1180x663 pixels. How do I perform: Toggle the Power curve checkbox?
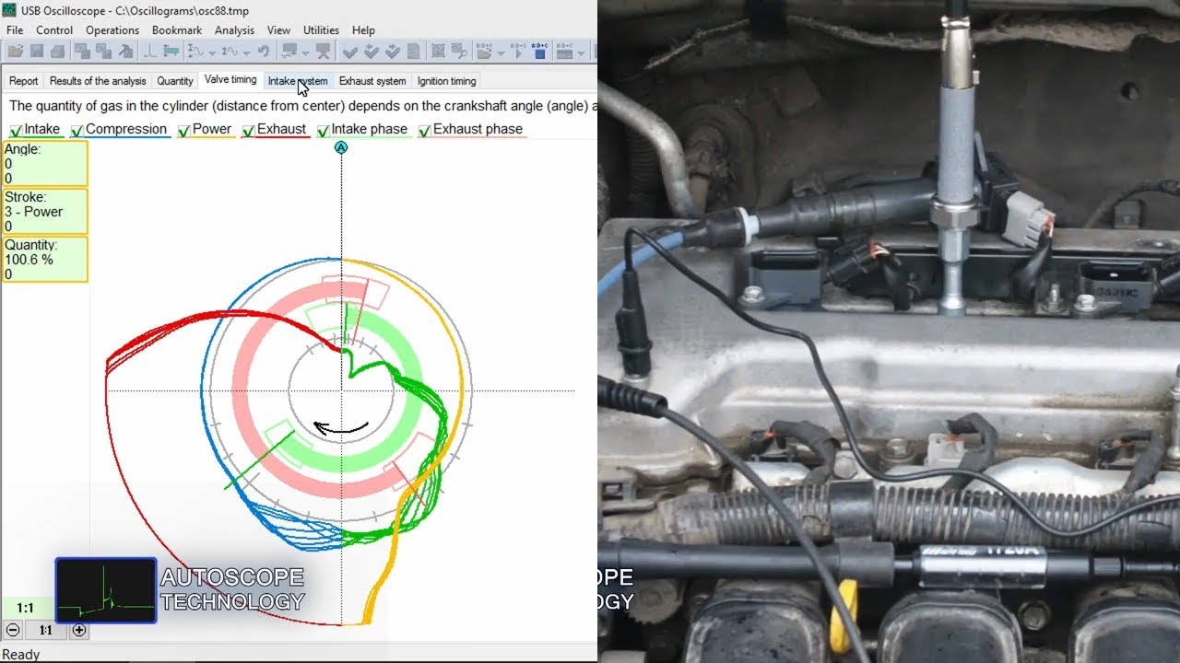[x=183, y=131]
